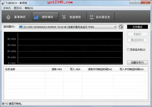The height and width of the screenshot is (107, 152).
Task: Click the 跳过任务(K) button
Action: tap(138, 40)
